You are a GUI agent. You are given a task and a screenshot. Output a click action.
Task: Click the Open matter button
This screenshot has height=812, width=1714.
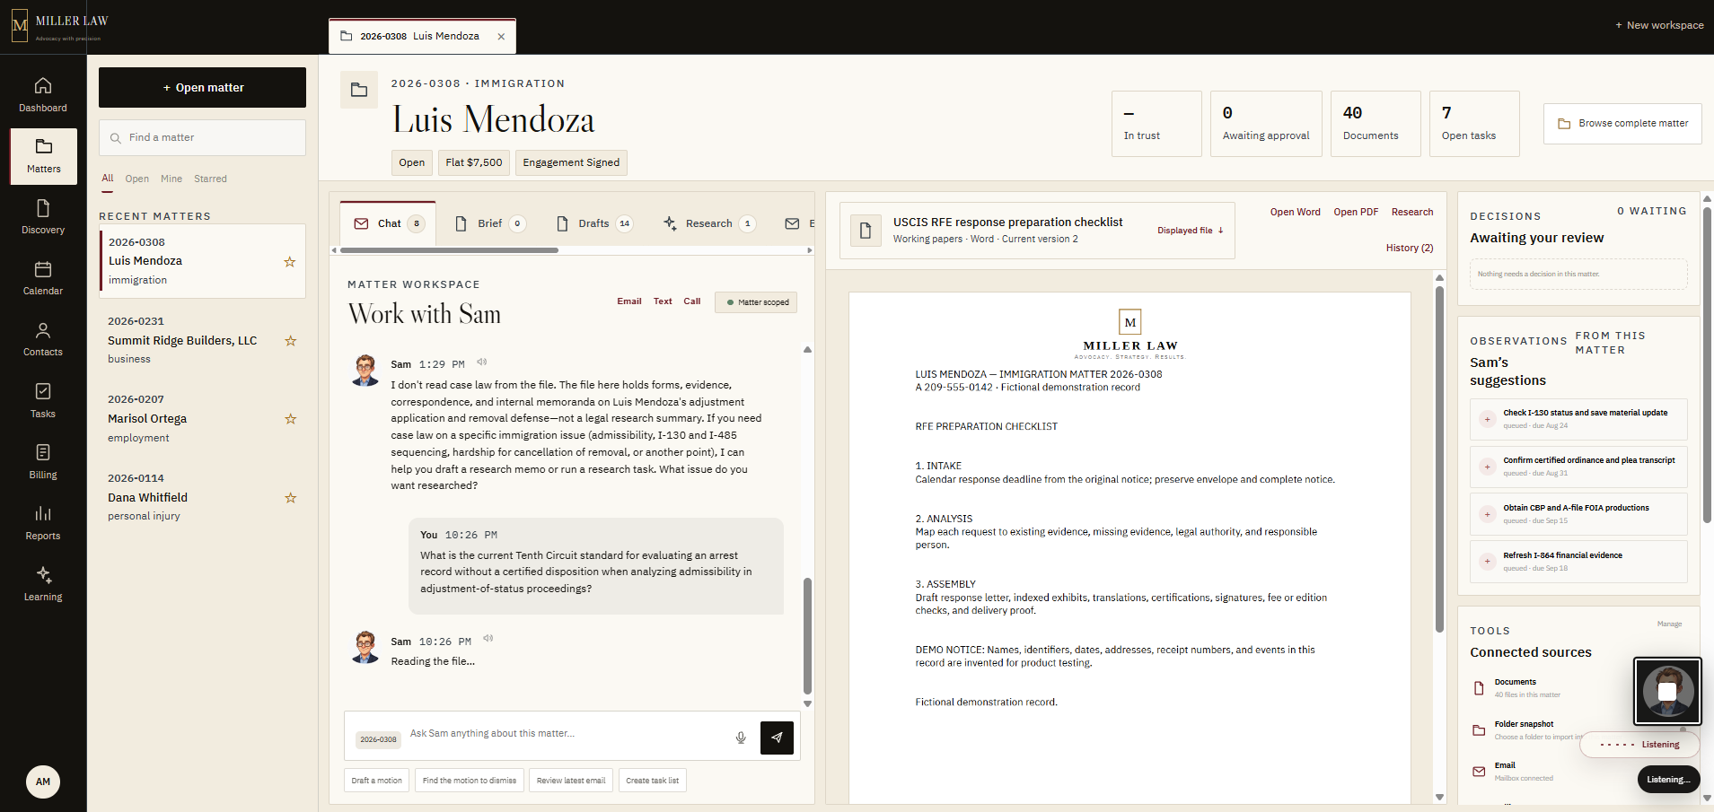pos(202,87)
